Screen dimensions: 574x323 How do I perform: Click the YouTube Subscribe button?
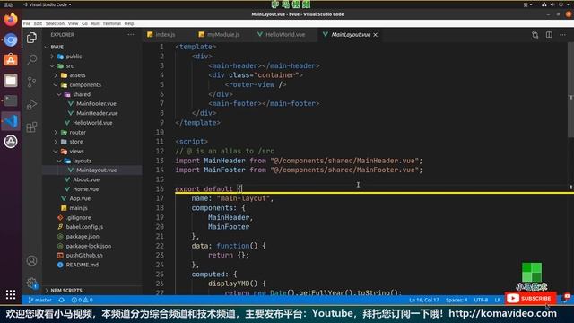point(530,299)
